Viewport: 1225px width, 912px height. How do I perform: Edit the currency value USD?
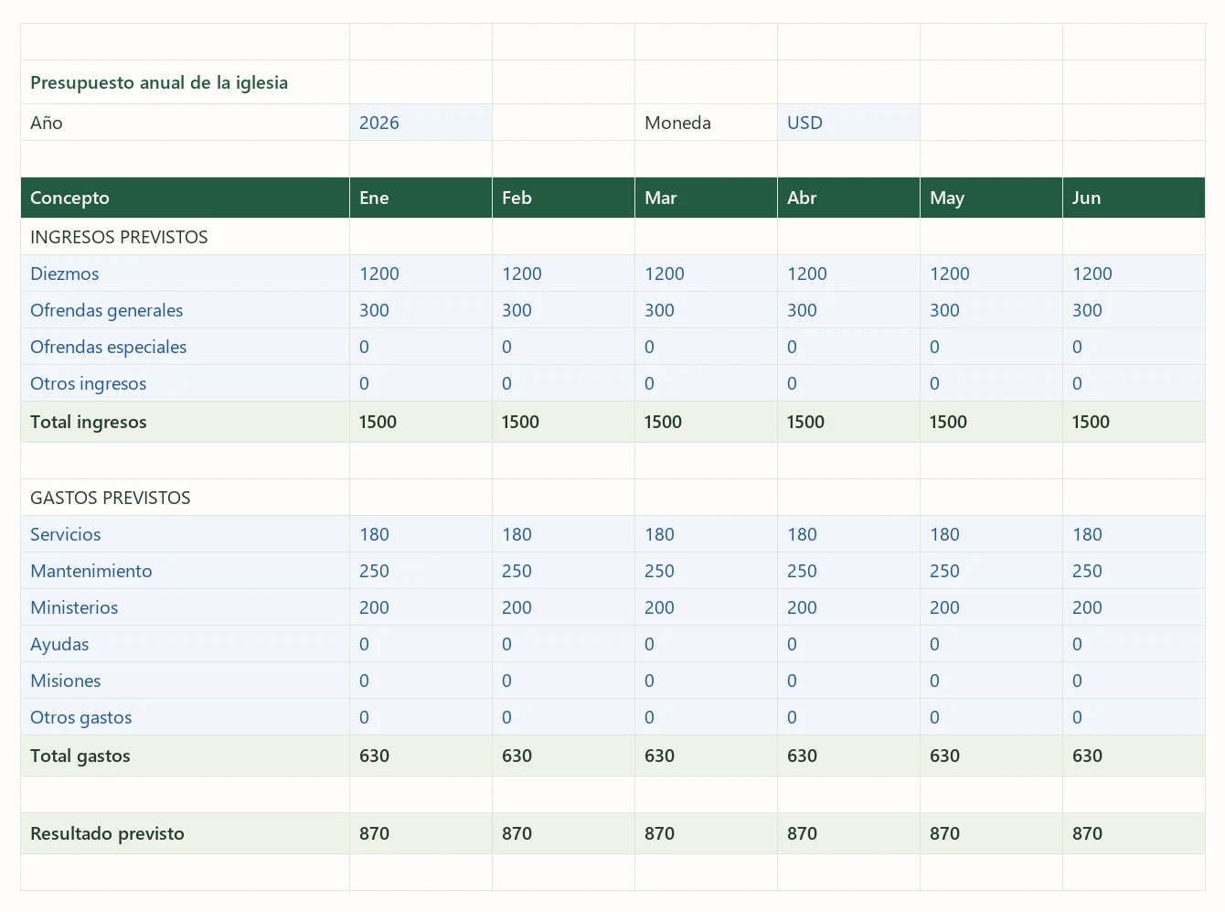(848, 123)
